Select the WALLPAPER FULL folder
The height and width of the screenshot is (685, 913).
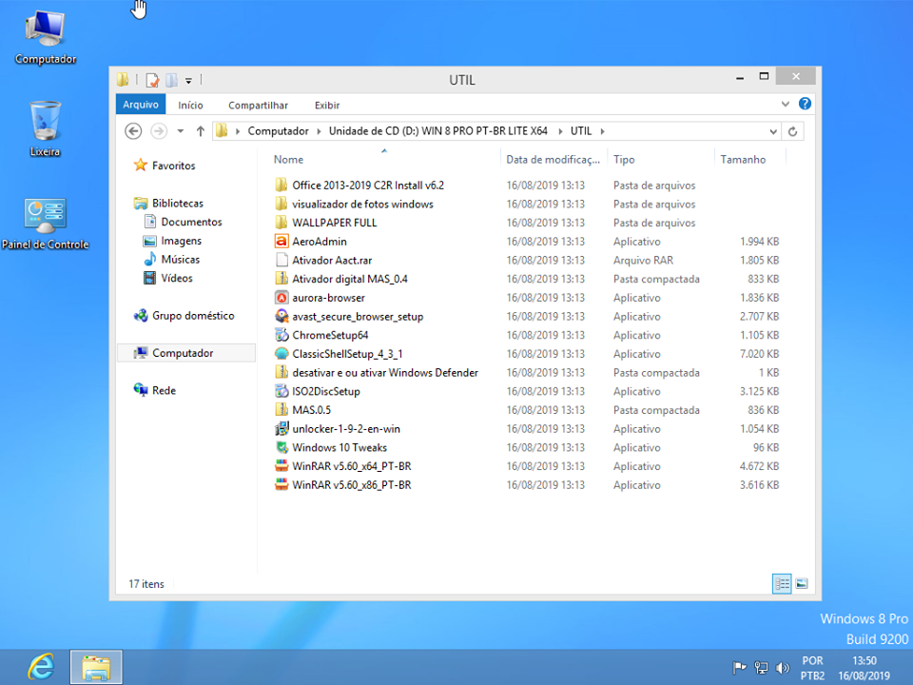pos(326,223)
